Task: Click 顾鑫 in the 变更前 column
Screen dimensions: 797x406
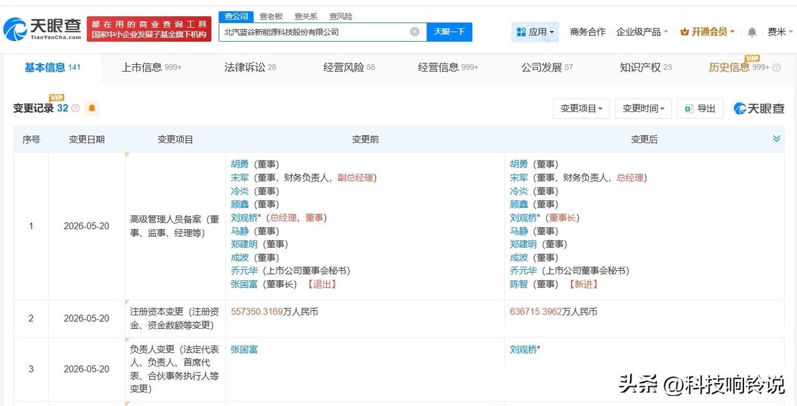Action: coord(240,204)
